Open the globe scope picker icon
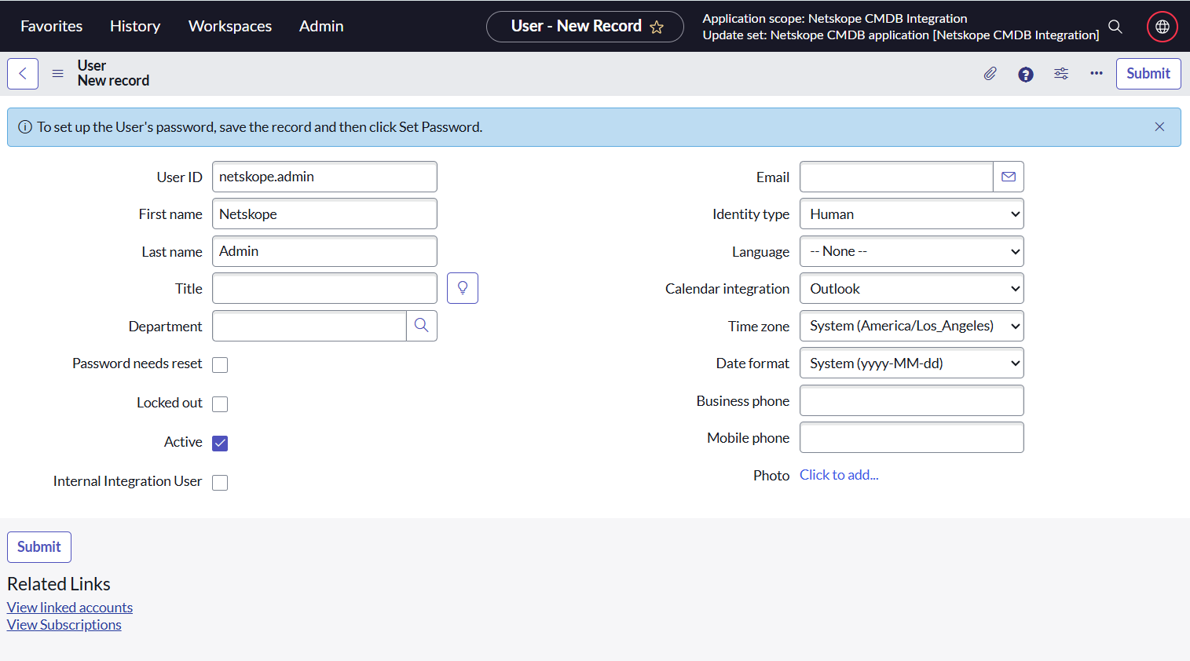Viewport: 1190px width, 661px height. [1163, 27]
